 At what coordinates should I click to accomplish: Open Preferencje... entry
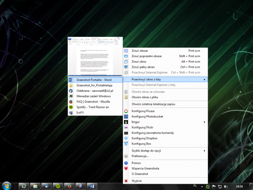tap(166, 156)
